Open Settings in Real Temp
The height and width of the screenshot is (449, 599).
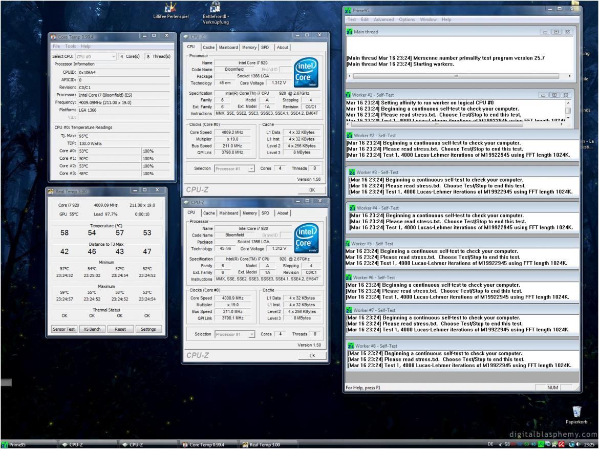[148, 329]
